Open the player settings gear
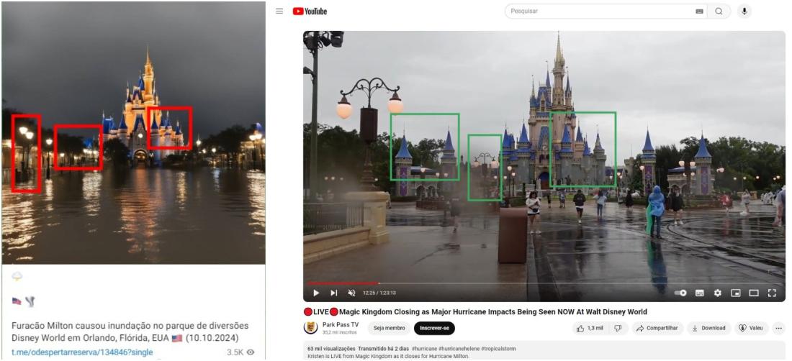Screen dimensions: 792x361 point(718,293)
